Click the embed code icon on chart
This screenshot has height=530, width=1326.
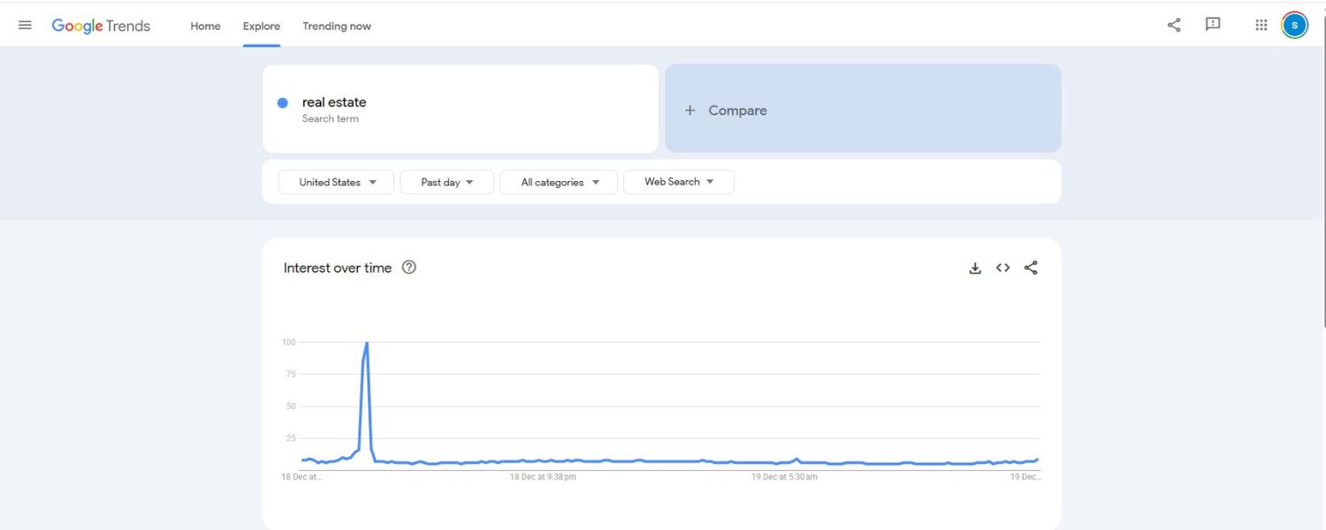(x=1002, y=269)
